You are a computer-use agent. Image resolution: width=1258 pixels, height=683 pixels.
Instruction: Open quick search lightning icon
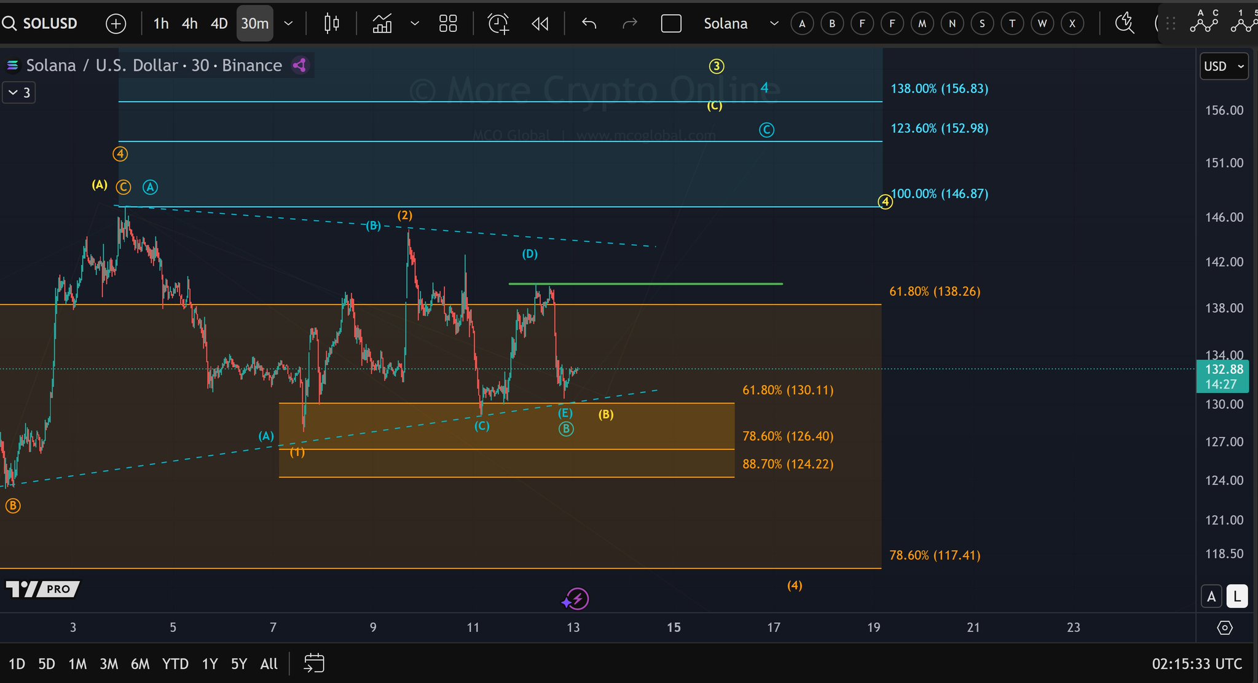coord(1125,23)
